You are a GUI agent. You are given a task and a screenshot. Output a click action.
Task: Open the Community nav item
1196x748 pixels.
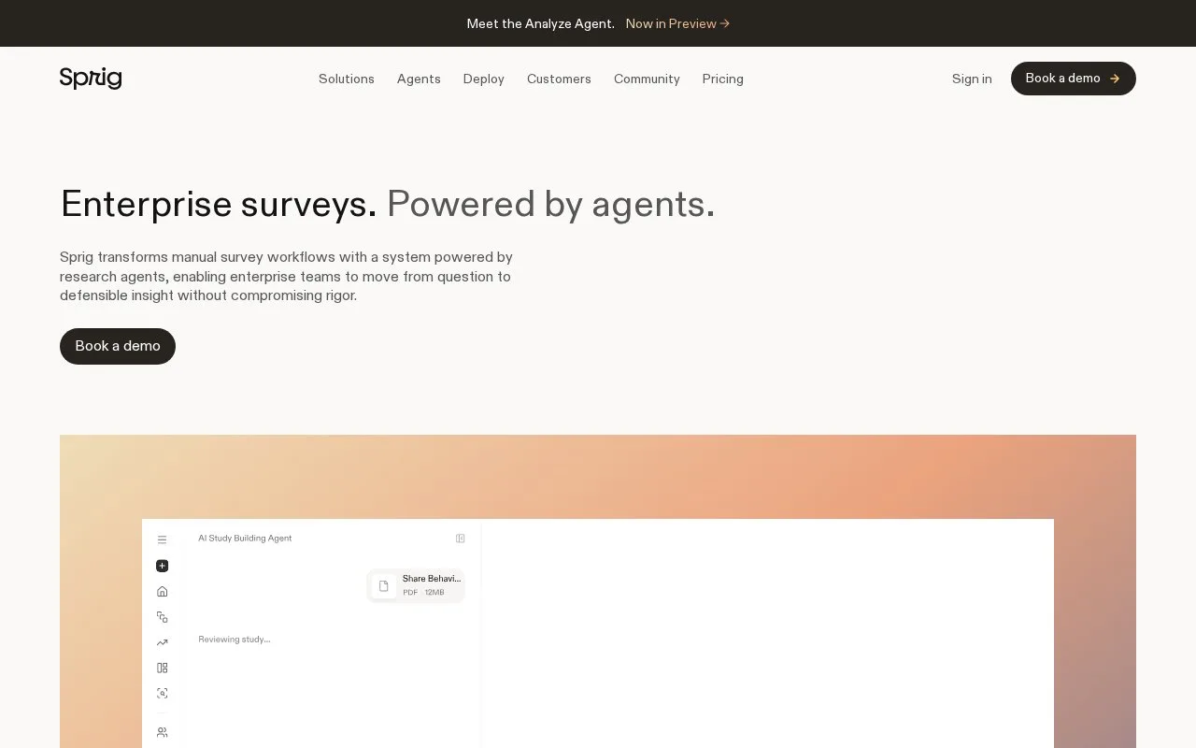pyautogui.click(x=647, y=79)
